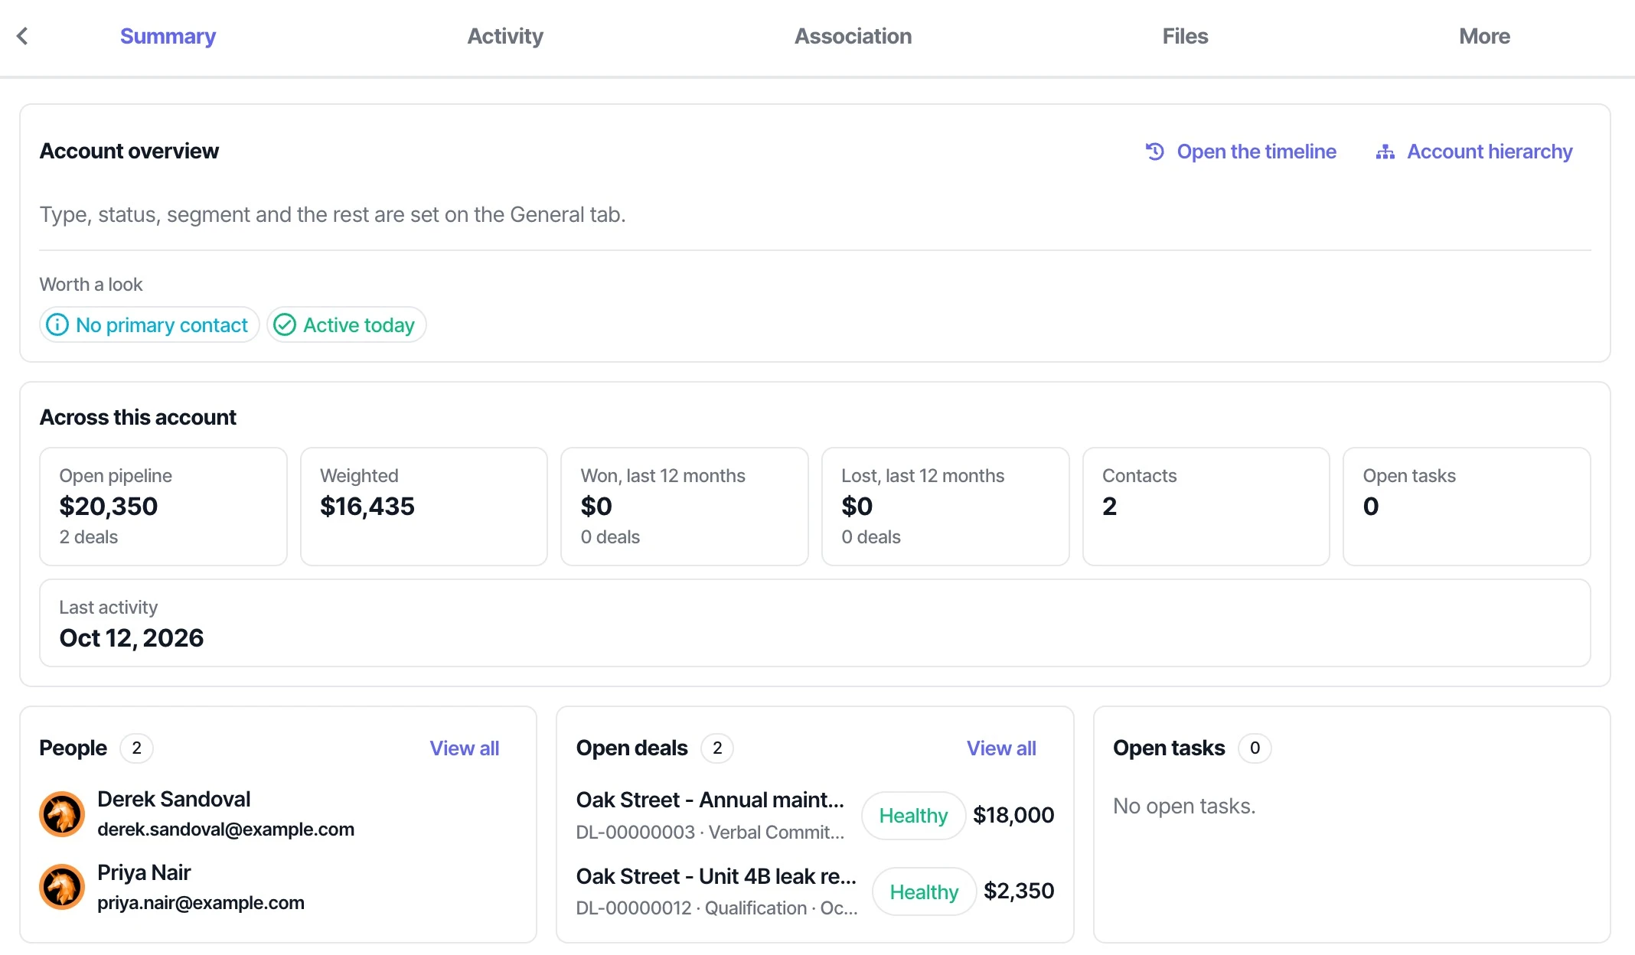This screenshot has height=955, width=1635.
Task: Click the People count badge
Action: click(x=136, y=748)
